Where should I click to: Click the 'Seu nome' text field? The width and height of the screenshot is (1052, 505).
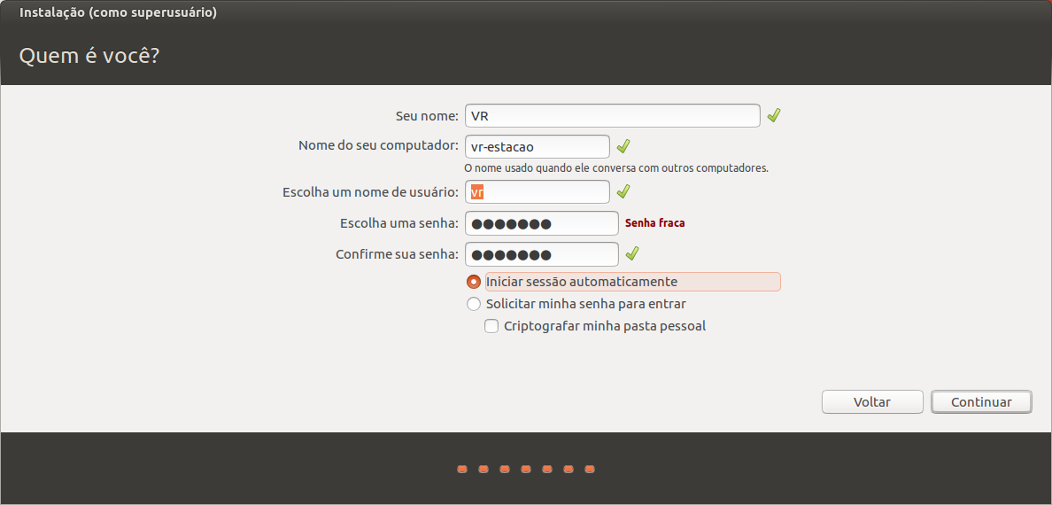pos(613,115)
